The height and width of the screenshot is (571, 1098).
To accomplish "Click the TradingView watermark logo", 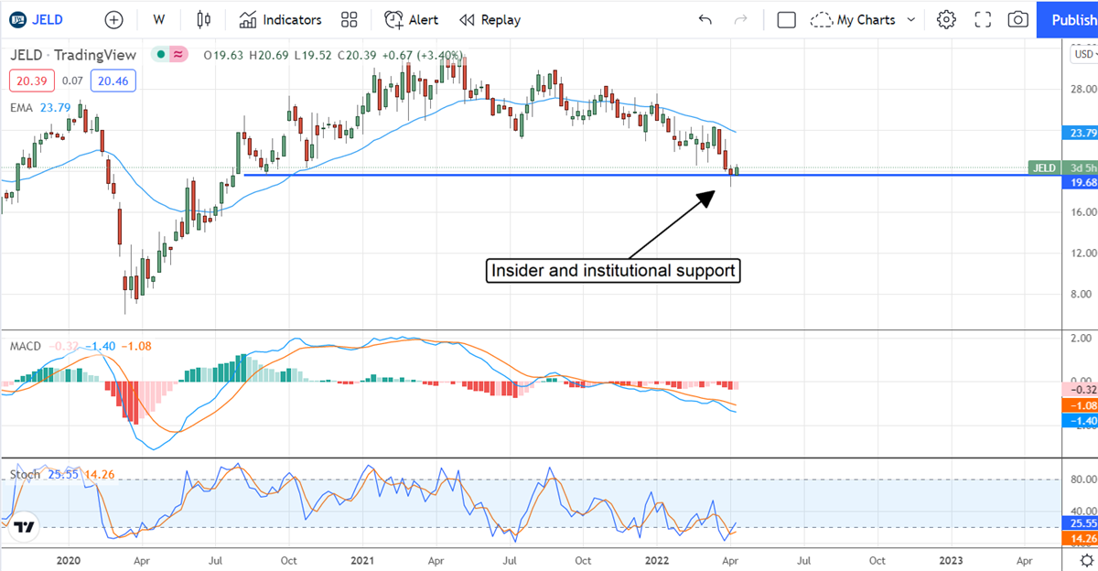I will pyautogui.click(x=26, y=528).
